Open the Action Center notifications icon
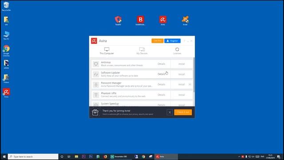This screenshot has width=284, height=160. click(279, 157)
